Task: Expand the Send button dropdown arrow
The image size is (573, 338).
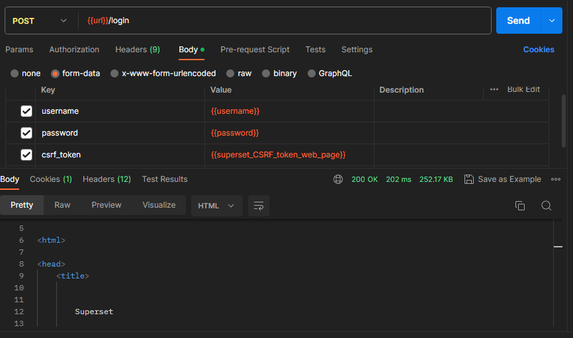Action: pyautogui.click(x=552, y=21)
